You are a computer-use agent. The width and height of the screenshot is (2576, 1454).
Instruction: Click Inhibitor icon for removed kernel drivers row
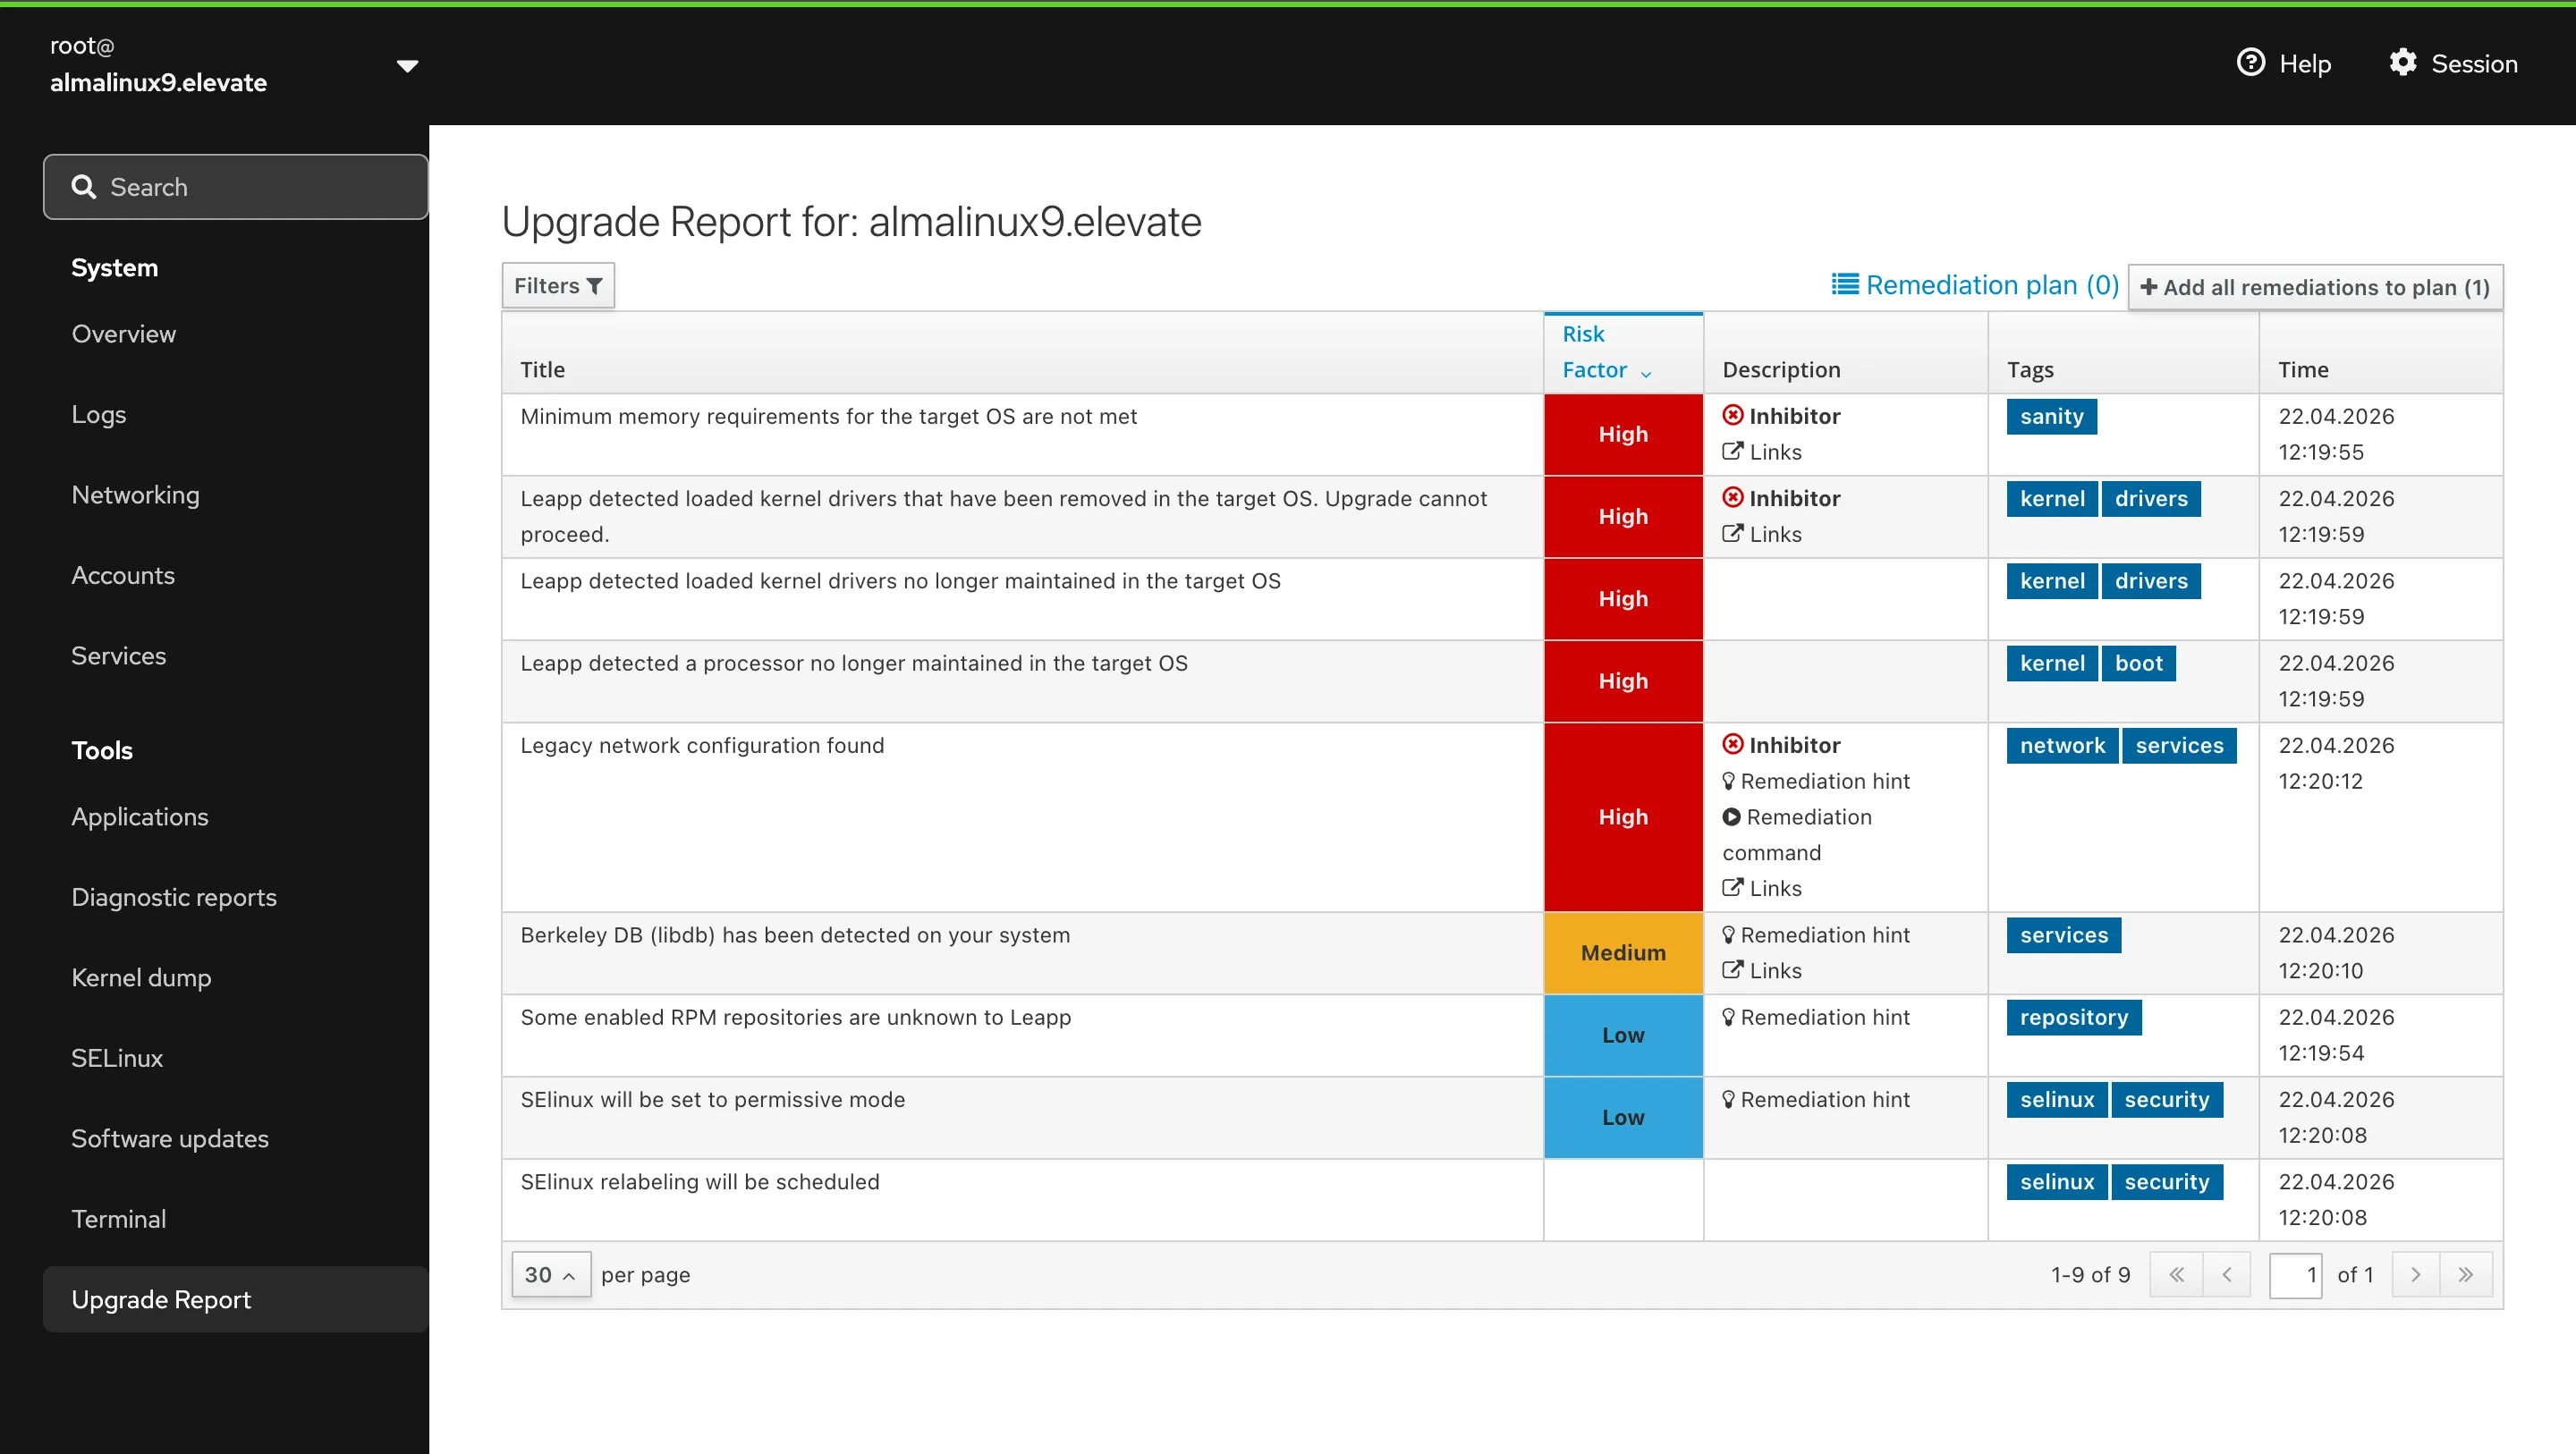point(1733,497)
